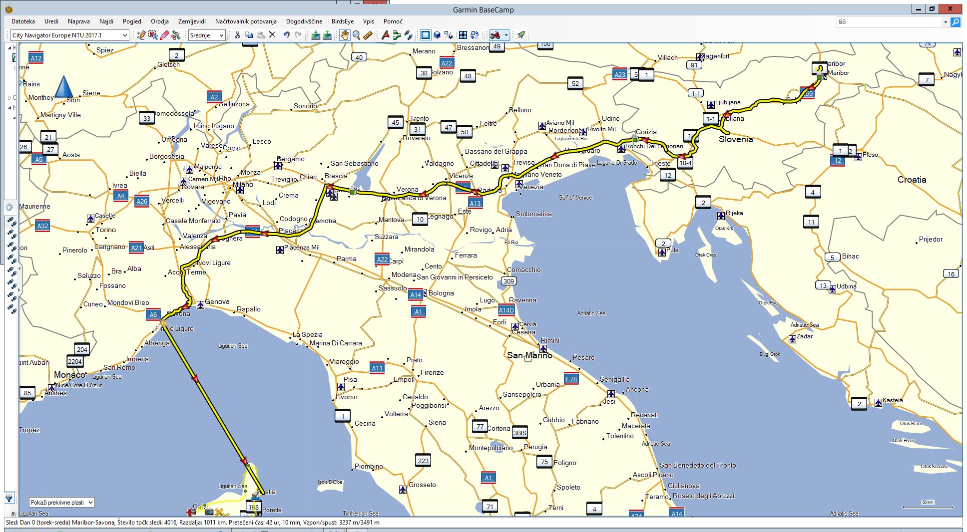Select the motorcycle activity profile
This screenshot has height=532, width=967.
(495, 35)
